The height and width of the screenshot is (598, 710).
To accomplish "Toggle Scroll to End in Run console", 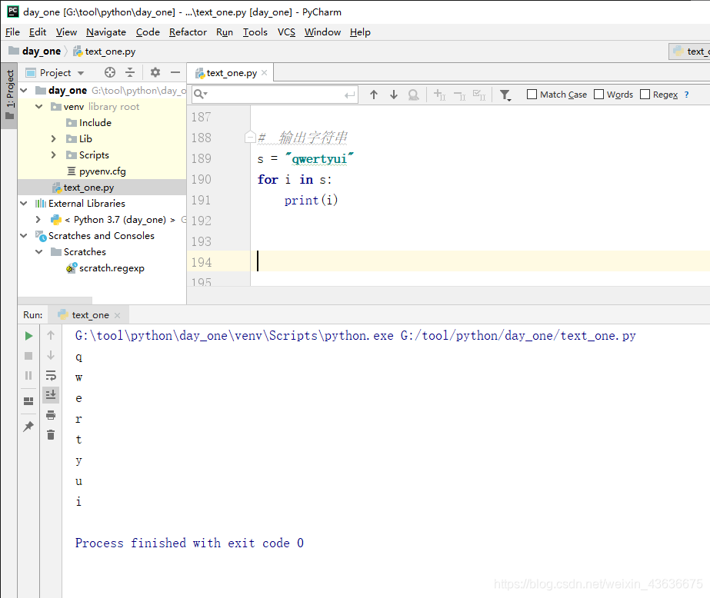I will [51, 394].
